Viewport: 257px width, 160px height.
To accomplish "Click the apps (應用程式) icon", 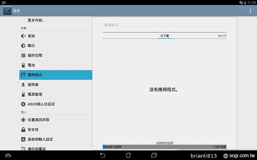I will click(23, 75).
